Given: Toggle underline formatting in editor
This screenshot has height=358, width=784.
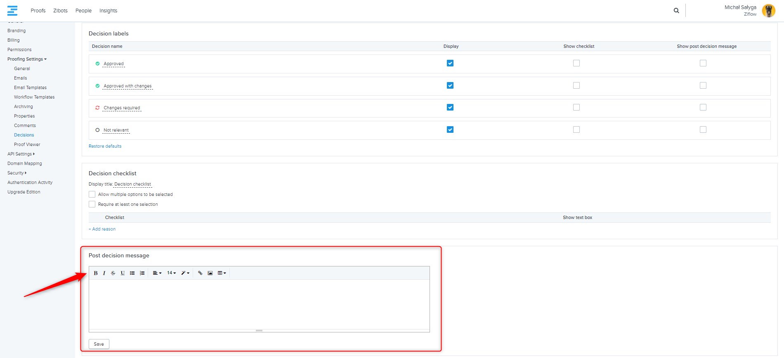Looking at the screenshot, I should coord(123,273).
